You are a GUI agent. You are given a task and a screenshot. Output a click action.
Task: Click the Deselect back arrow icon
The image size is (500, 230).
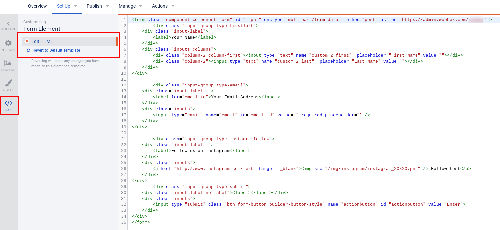click(8, 24)
